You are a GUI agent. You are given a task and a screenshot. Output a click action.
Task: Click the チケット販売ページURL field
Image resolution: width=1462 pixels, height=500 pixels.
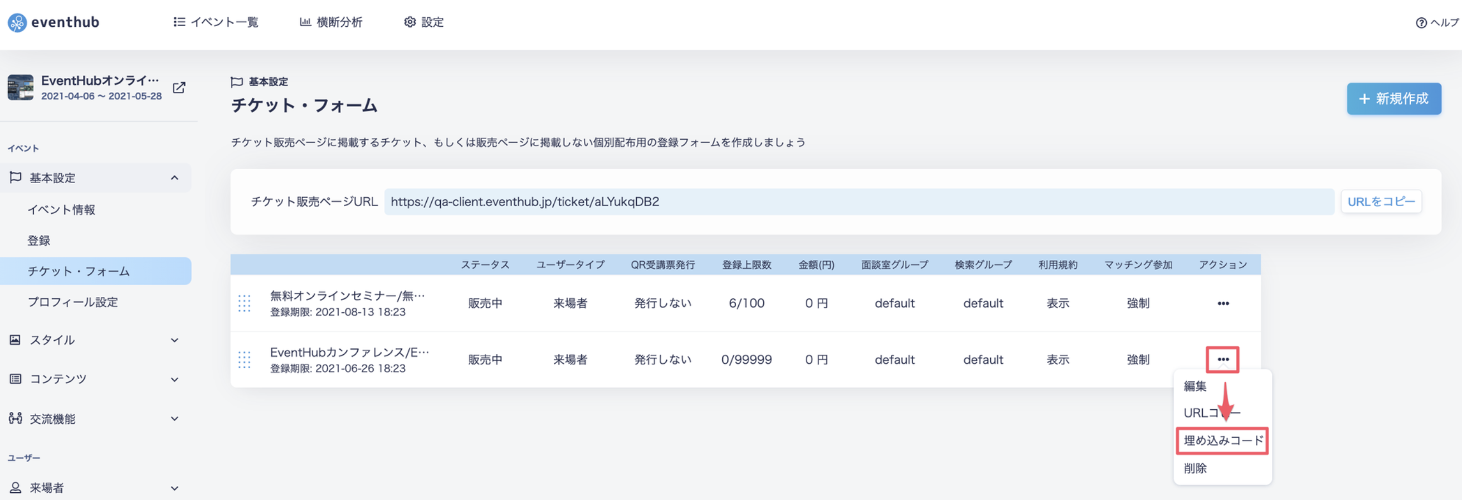pos(859,202)
